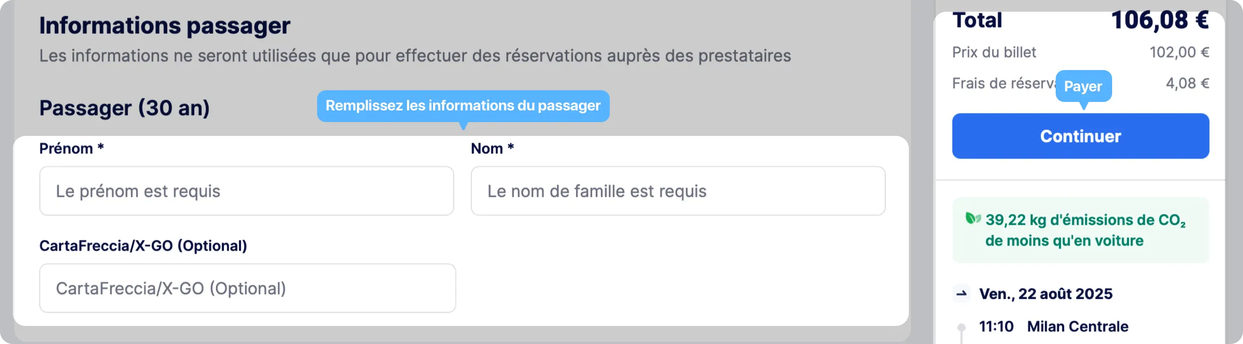The width and height of the screenshot is (1243, 344).
Task: Click the 'Prénom *' field label
Action: click(x=71, y=149)
